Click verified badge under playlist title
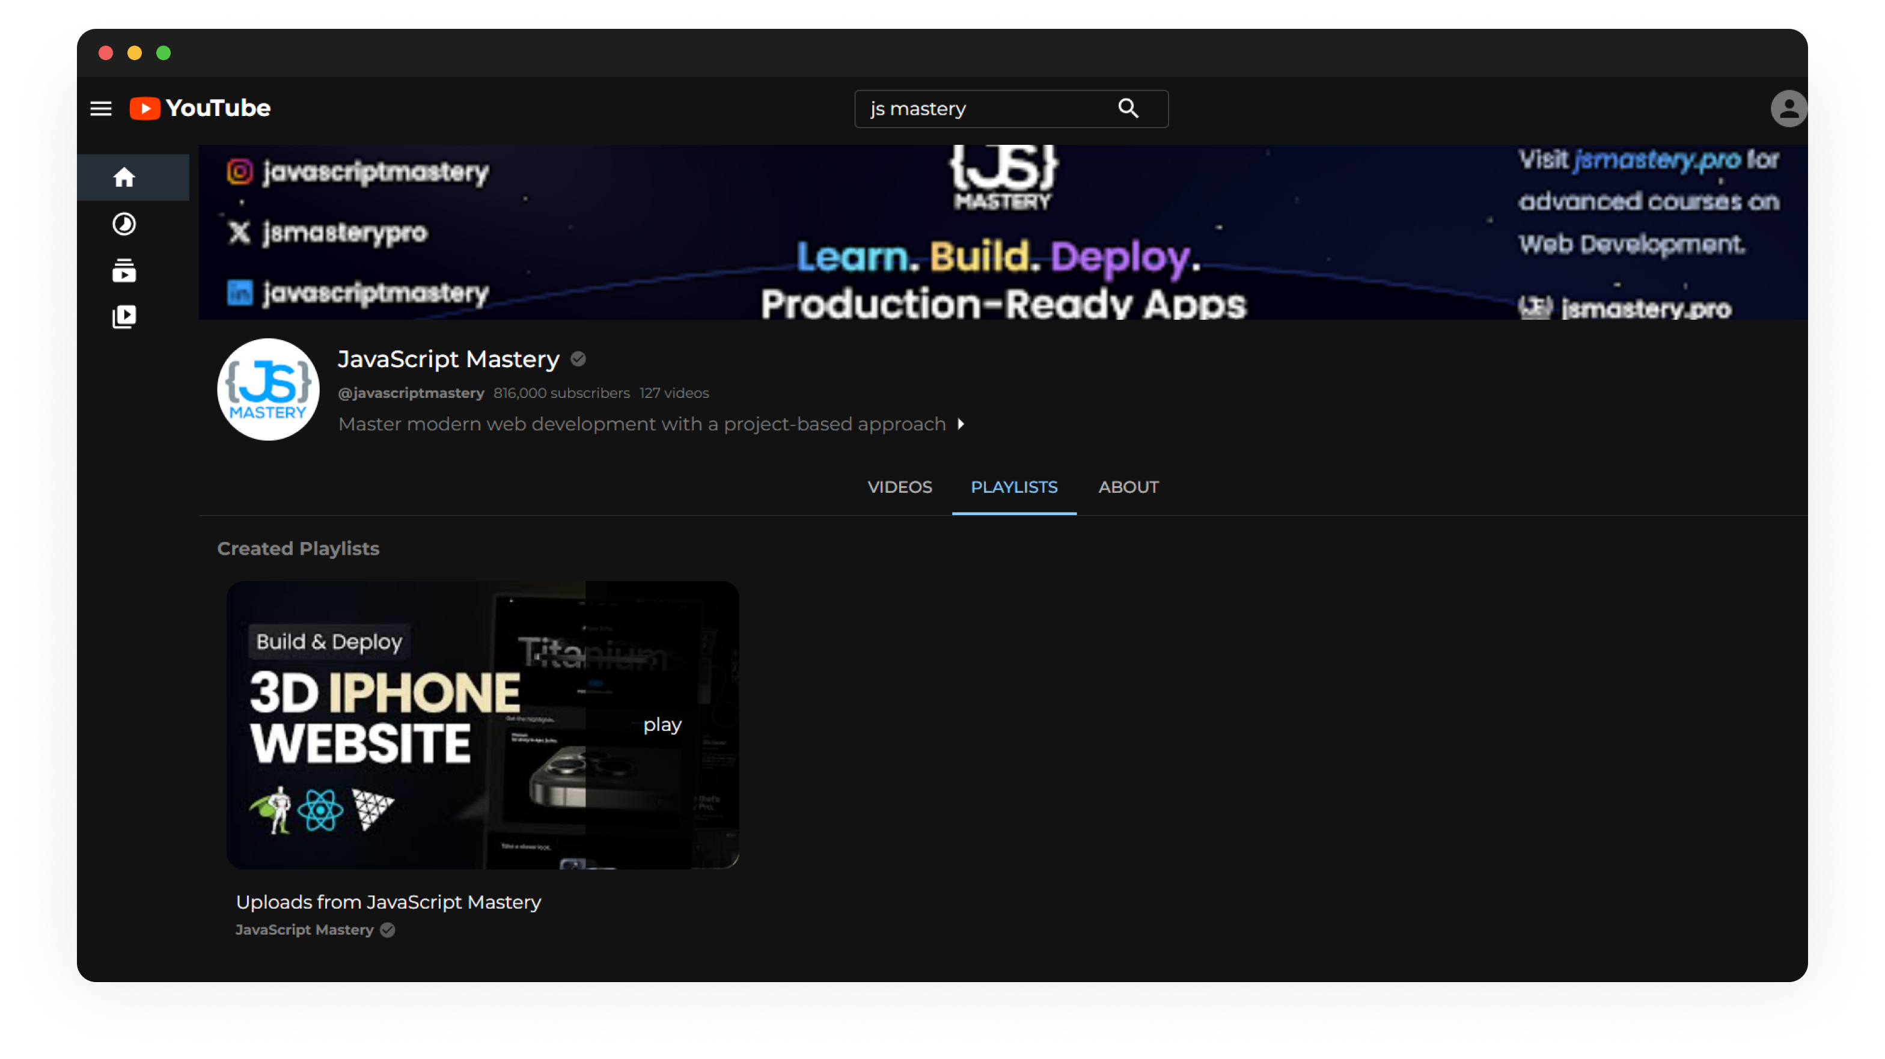This screenshot has width=1885, height=1059. click(x=388, y=929)
